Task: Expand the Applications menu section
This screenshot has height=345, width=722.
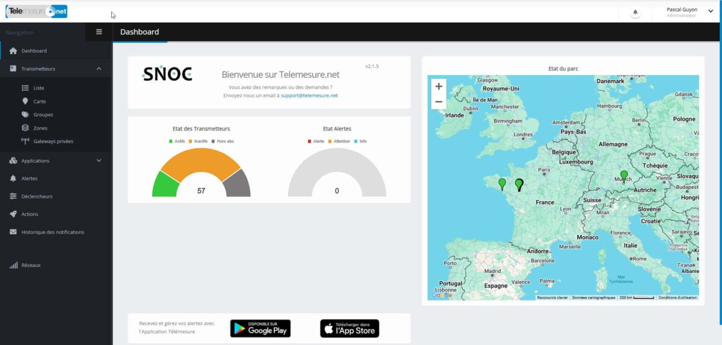Action: coord(99,161)
